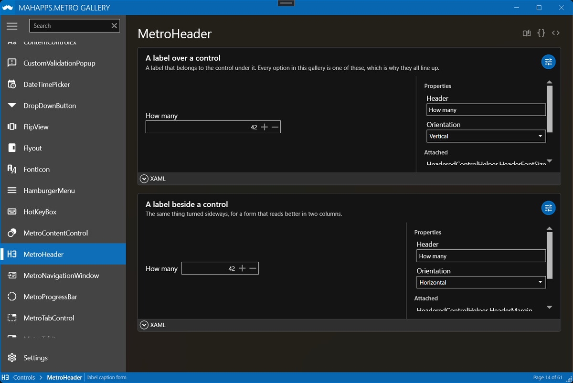Click H3 icon in status bar
The height and width of the screenshot is (383, 573).
6,377
